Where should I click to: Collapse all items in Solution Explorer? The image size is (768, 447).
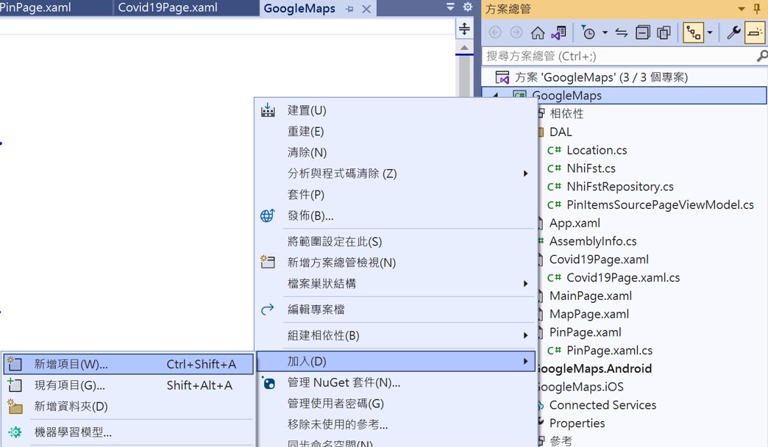[x=643, y=33]
